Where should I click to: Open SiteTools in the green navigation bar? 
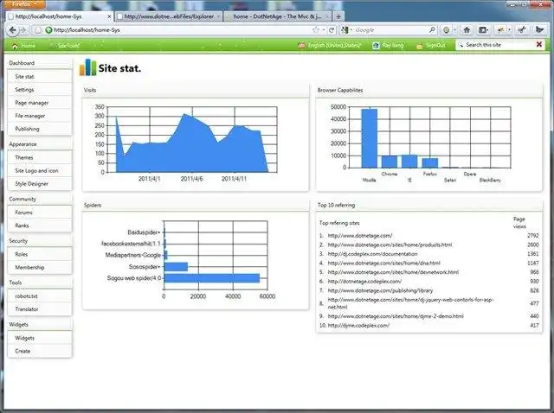coord(68,46)
